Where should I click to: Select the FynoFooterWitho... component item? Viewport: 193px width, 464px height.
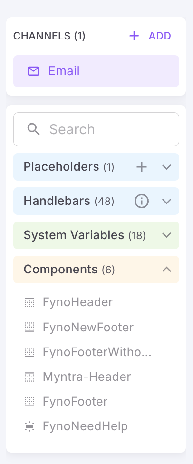coord(96,352)
